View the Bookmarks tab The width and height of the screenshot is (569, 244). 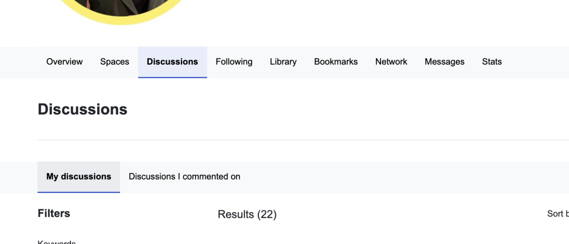pos(336,62)
